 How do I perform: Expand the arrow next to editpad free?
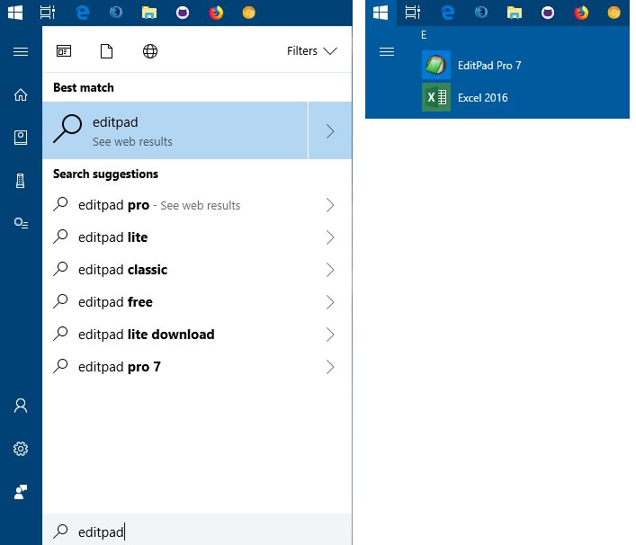click(330, 302)
